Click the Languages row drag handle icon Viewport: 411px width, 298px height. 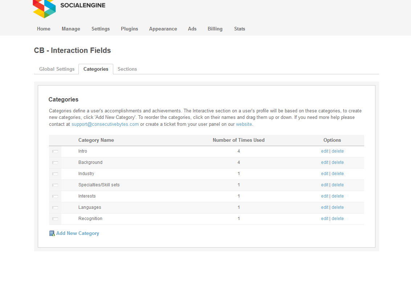[x=55, y=208]
